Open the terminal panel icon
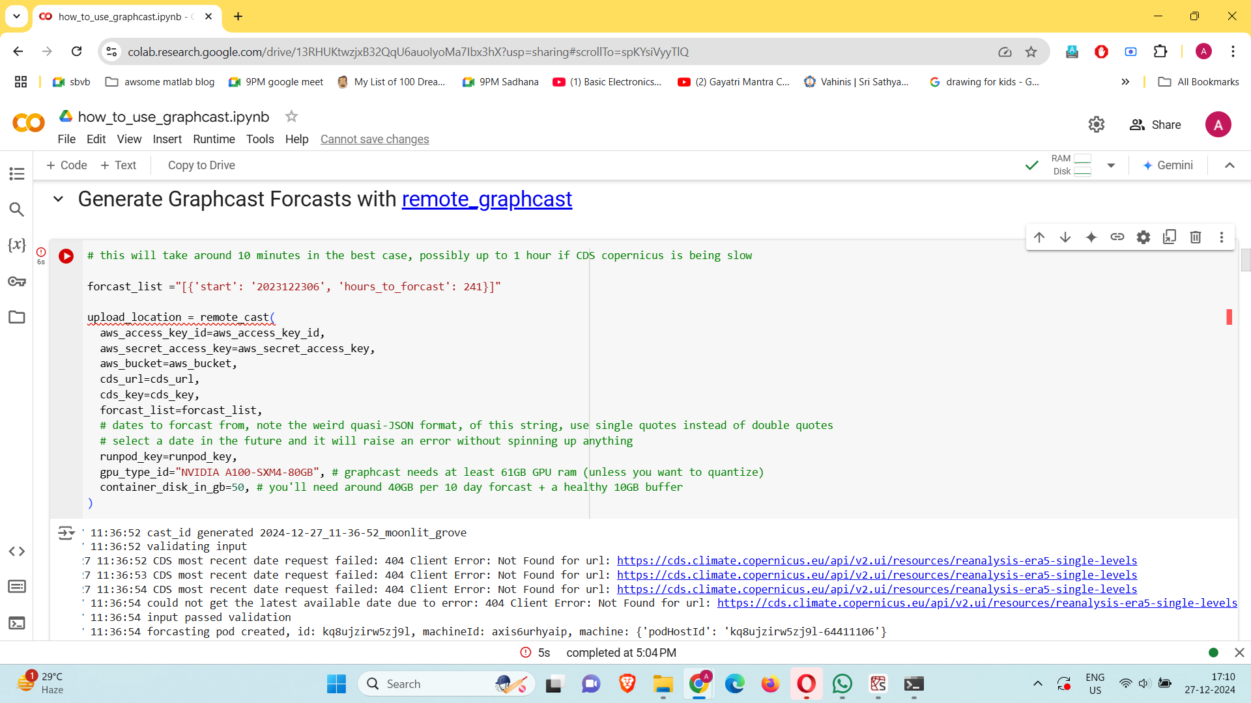The image size is (1251, 703). pos(17,623)
